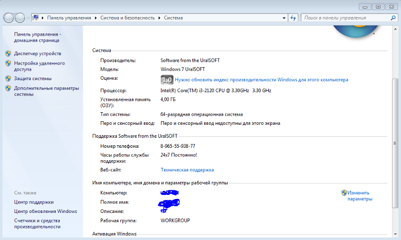The height and width of the screenshot is (240, 401).
Task: Expand arrow after Панель управления breadcrumb
Action: pos(96,18)
